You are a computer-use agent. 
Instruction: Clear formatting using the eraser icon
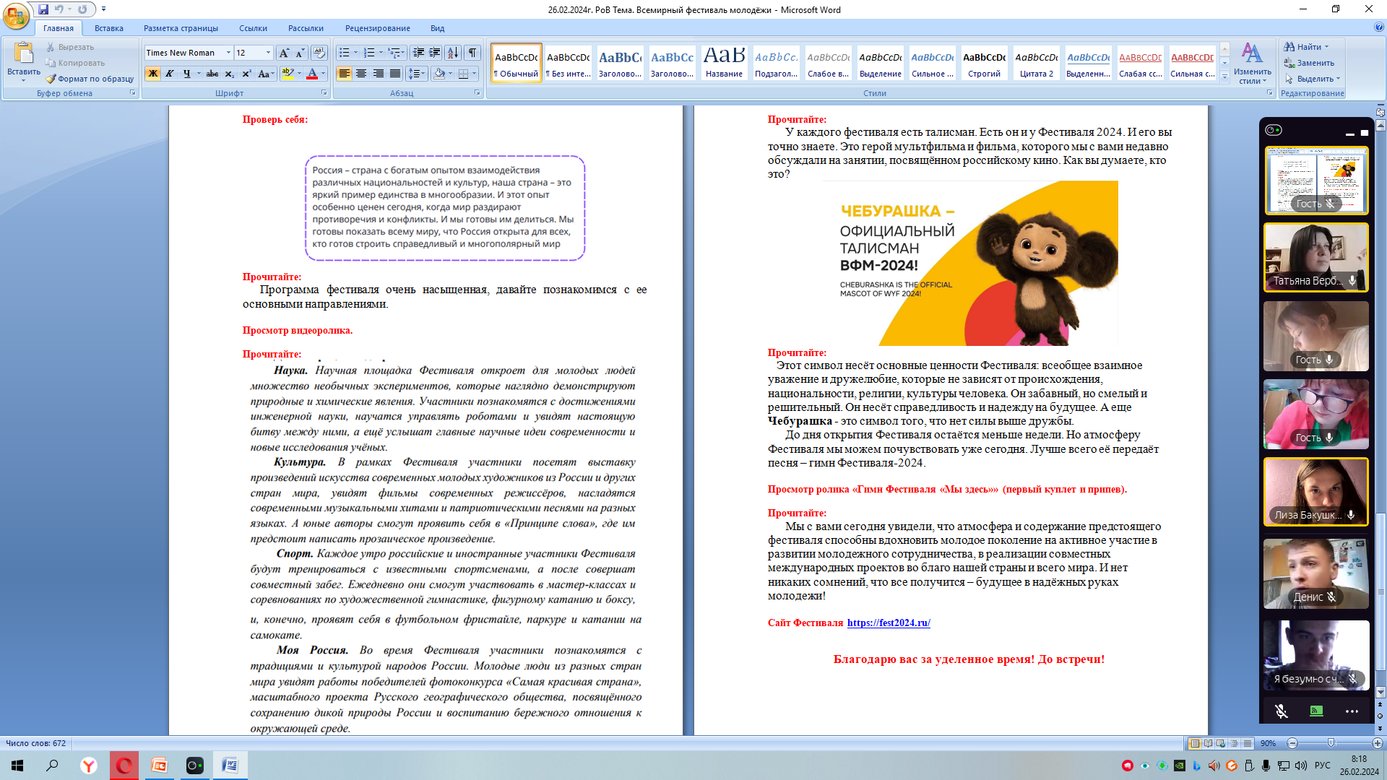tap(319, 53)
